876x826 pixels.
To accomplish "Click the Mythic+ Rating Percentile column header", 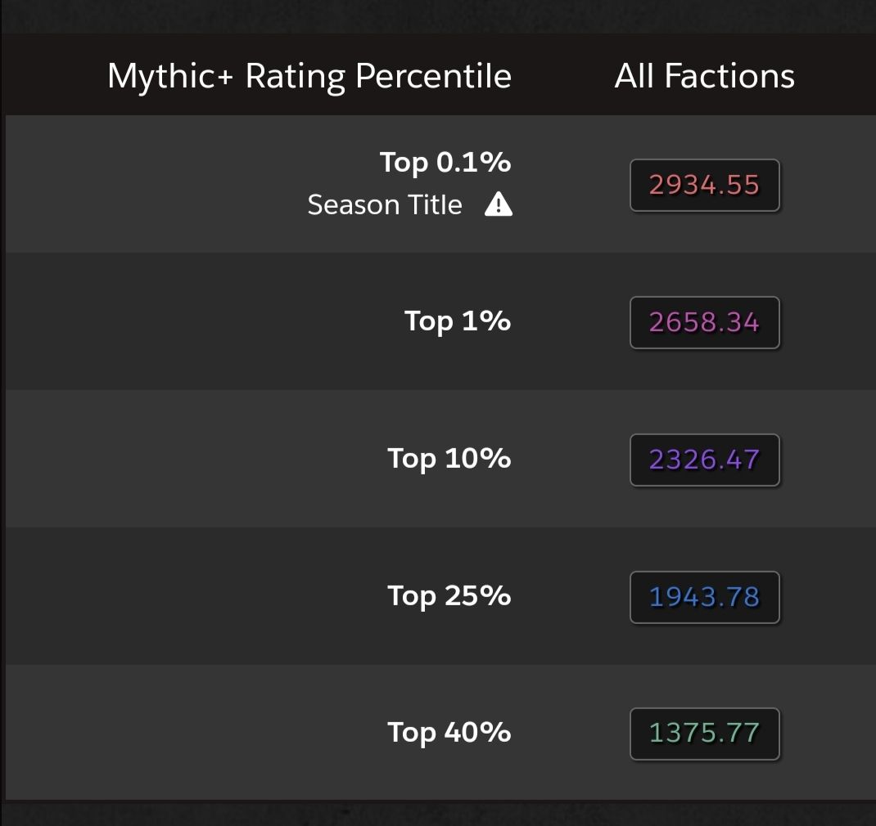I will [309, 76].
